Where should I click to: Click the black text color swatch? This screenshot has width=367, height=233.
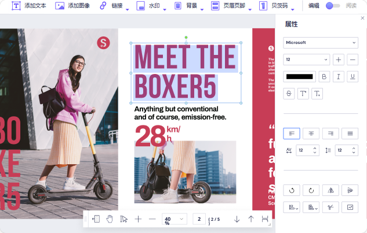coord(299,76)
